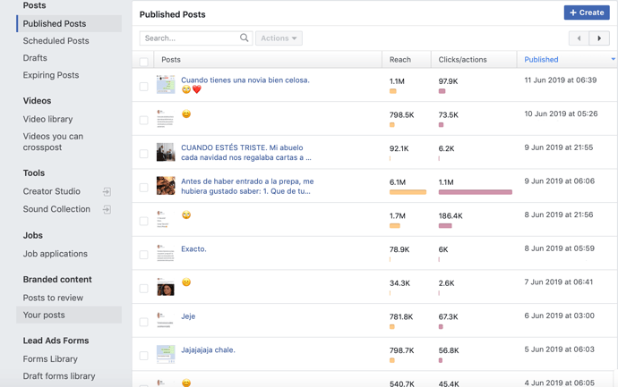Go to Scheduled Posts
This screenshot has height=387, width=618.
click(56, 41)
